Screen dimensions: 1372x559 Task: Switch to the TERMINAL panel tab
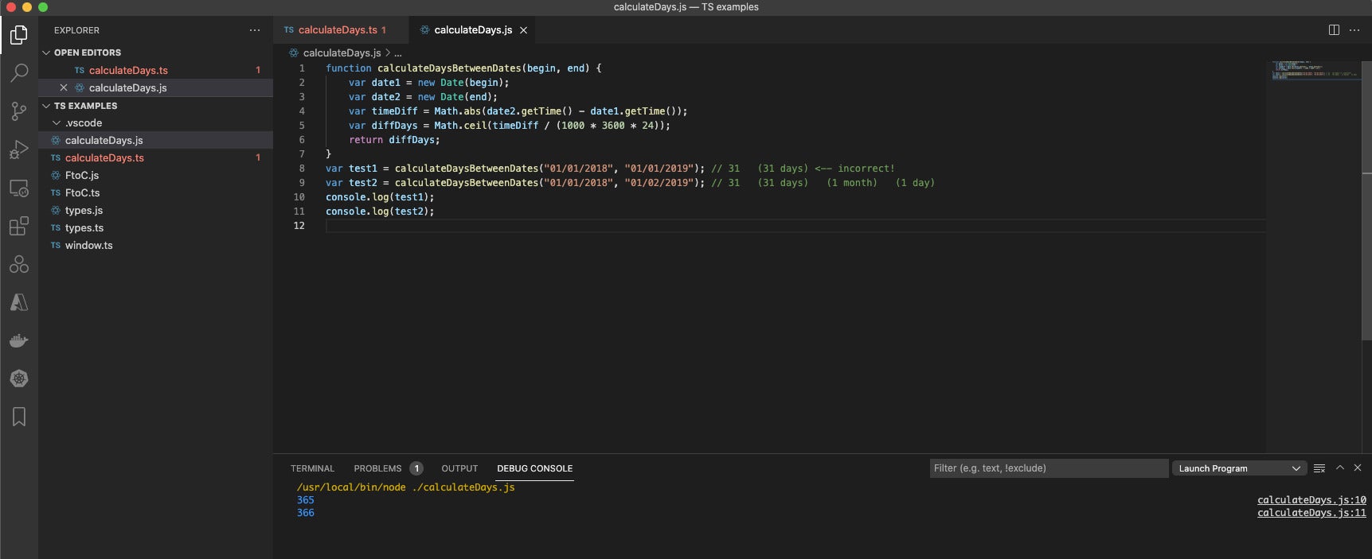point(312,468)
